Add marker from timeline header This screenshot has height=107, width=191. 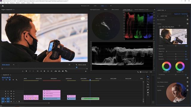[13, 80]
